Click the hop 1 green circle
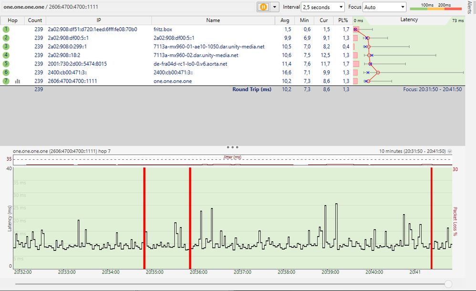The height and width of the screenshot is (291, 476). [6, 29]
